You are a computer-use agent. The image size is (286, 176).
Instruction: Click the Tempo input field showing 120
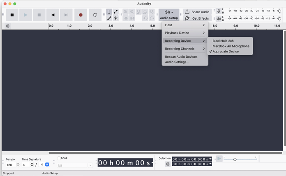pyautogui.click(x=11, y=165)
